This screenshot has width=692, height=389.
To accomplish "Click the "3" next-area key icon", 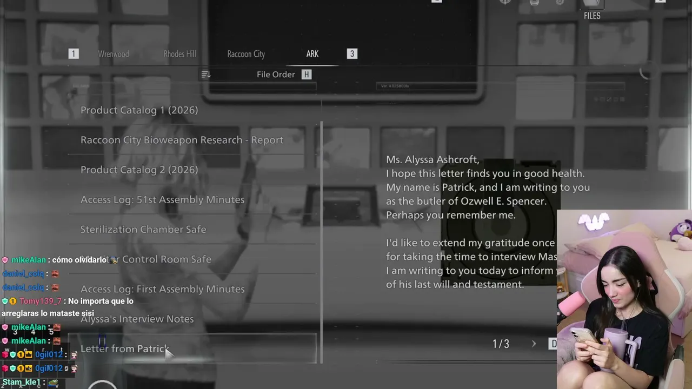I will [352, 53].
